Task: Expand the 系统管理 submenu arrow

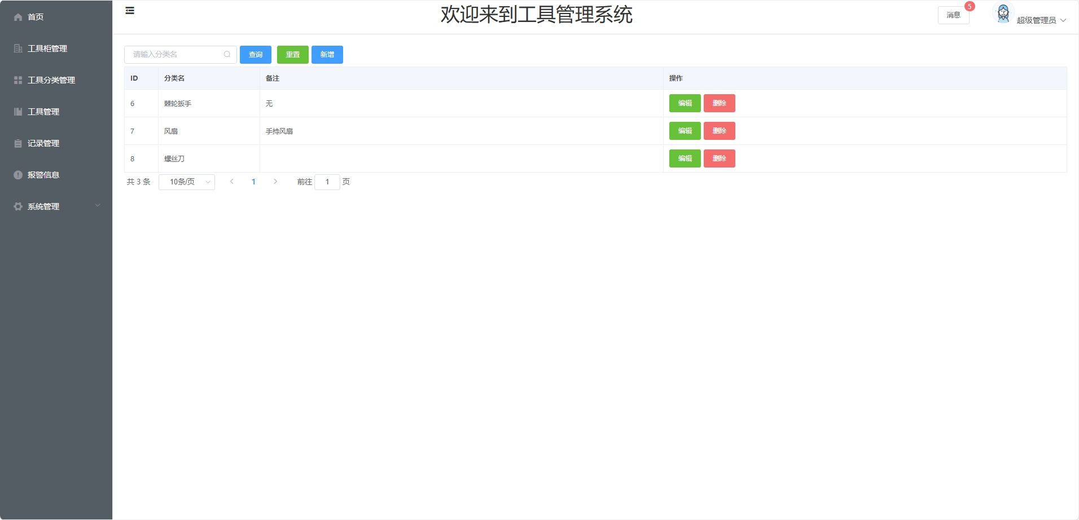Action: (98, 206)
